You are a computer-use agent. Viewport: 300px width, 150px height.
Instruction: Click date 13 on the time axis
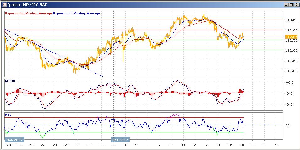(x=206, y=145)
